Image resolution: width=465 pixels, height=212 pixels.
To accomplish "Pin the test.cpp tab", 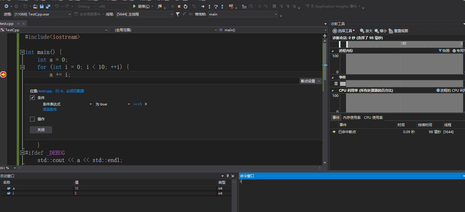I will pos(18,23).
